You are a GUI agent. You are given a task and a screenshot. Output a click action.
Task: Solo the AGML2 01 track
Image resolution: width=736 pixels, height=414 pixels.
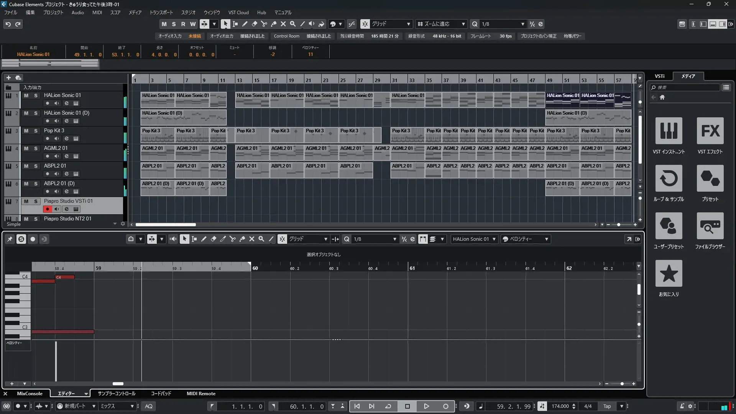coord(36,148)
